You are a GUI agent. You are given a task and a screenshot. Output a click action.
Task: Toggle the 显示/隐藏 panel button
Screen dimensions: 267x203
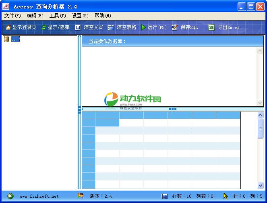click(x=43, y=27)
